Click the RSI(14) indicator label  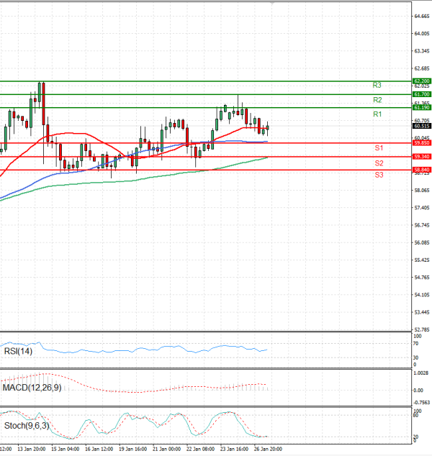(x=19, y=352)
